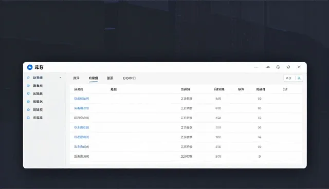
Task: Click the icon of the second sidebar entry
Action: tap(28, 86)
